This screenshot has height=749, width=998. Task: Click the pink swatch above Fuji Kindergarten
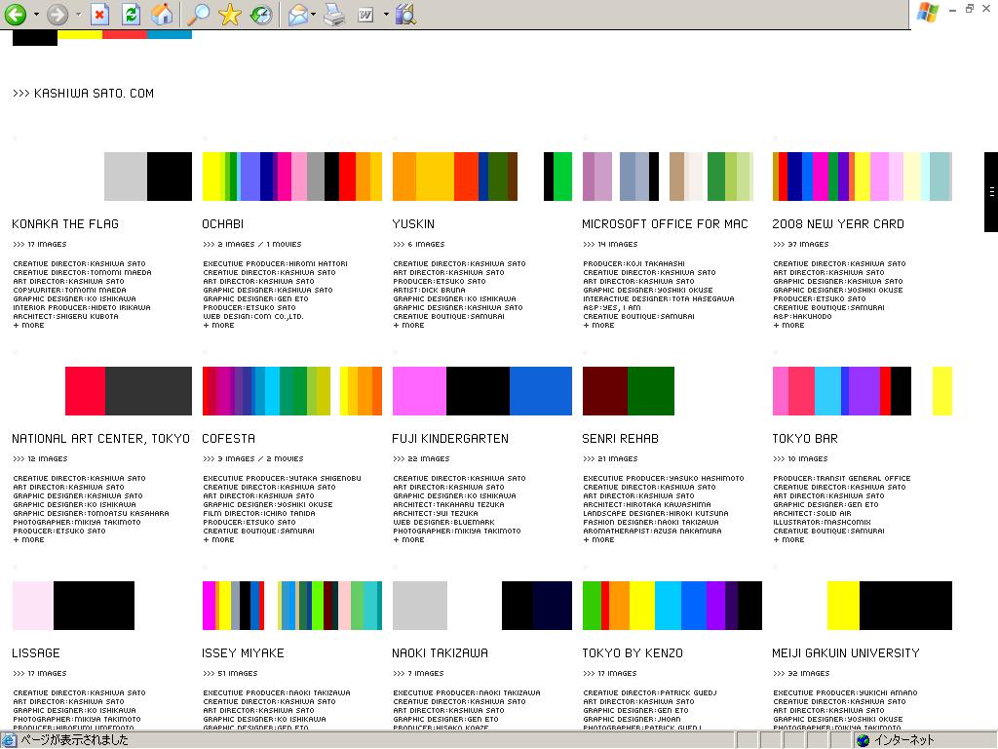point(419,391)
